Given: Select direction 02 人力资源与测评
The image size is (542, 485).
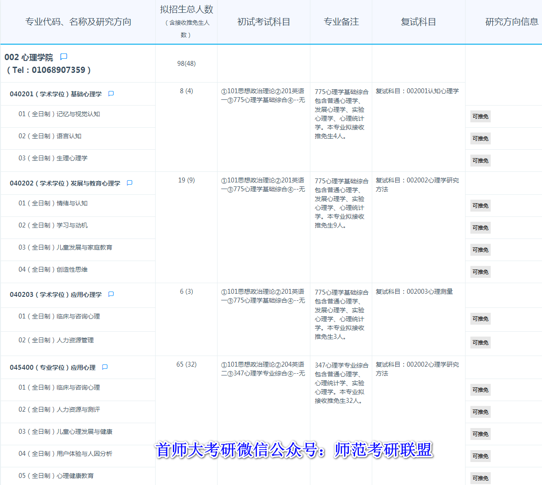Looking at the screenshot, I should [59, 409].
